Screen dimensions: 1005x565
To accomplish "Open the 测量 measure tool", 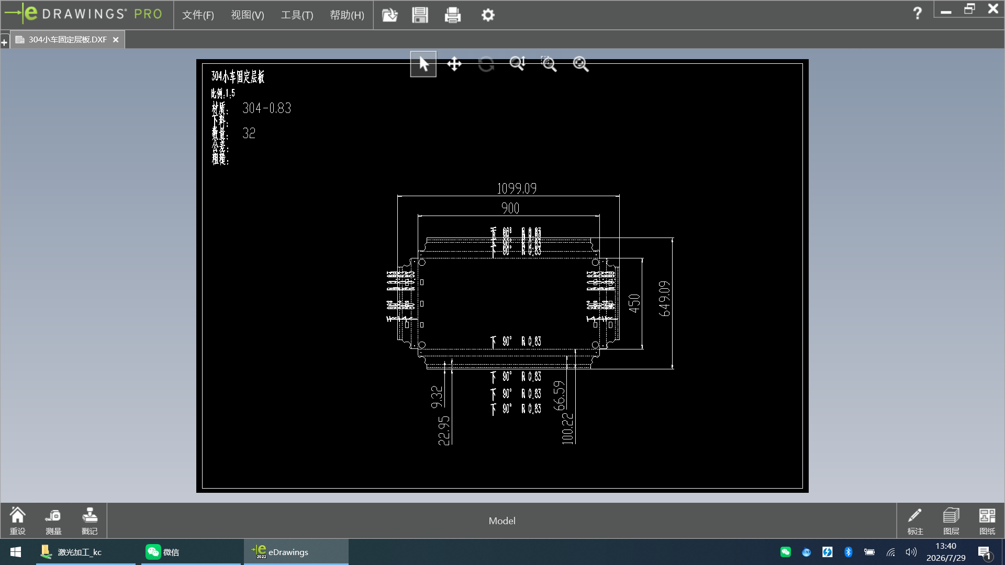I will (x=53, y=521).
